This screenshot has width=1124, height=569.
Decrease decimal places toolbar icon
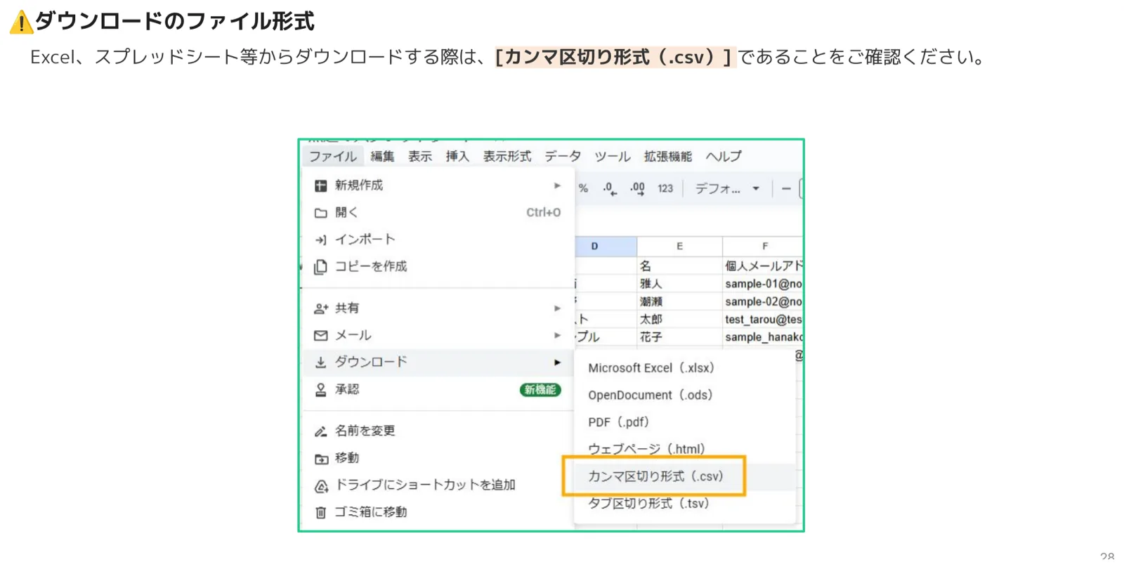pos(610,188)
